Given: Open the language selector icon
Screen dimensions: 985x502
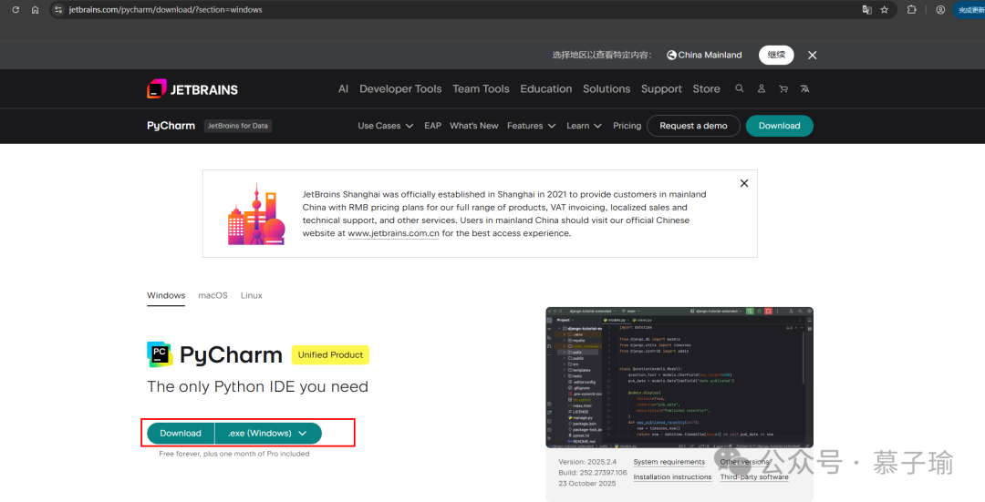Looking at the screenshot, I should pyautogui.click(x=804, y=88).
